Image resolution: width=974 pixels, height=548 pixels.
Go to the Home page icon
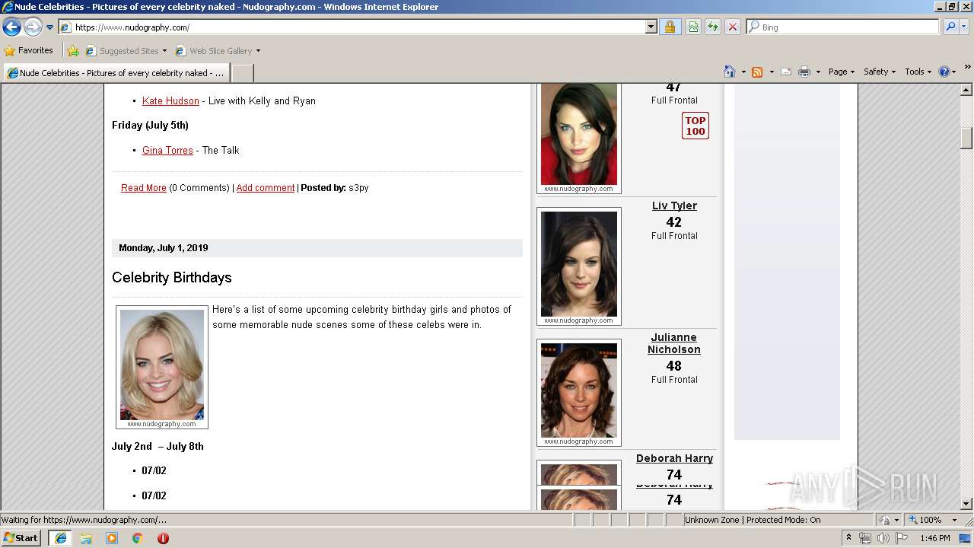[730, 72]
